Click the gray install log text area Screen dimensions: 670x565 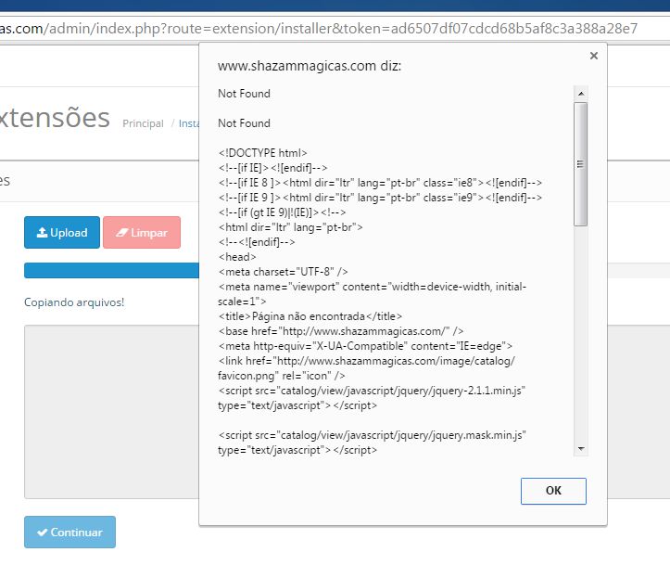click(111, 412)
